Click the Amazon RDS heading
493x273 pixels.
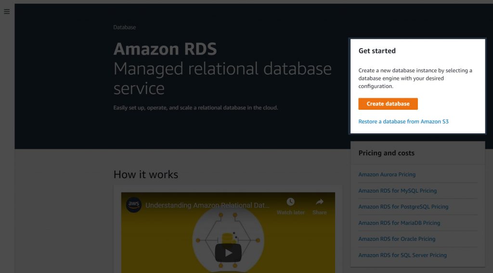pos(165,49)
